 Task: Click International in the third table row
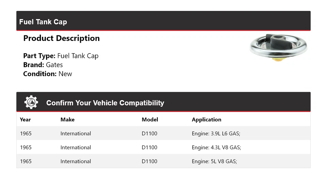click(76, 162)
